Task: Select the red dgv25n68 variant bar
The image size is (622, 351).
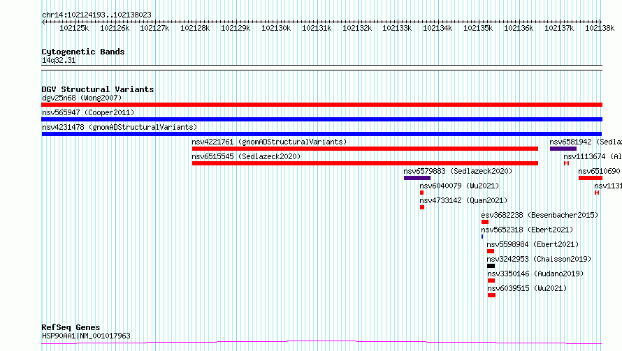Action: pos(321,105)
